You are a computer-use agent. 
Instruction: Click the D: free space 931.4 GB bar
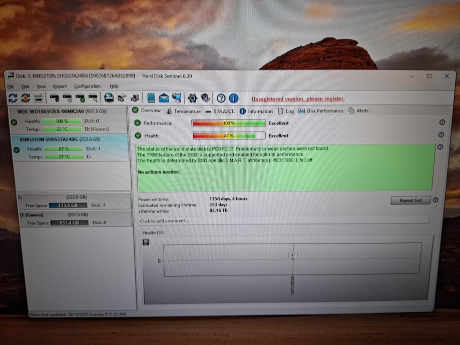click(x=69, y=223)
